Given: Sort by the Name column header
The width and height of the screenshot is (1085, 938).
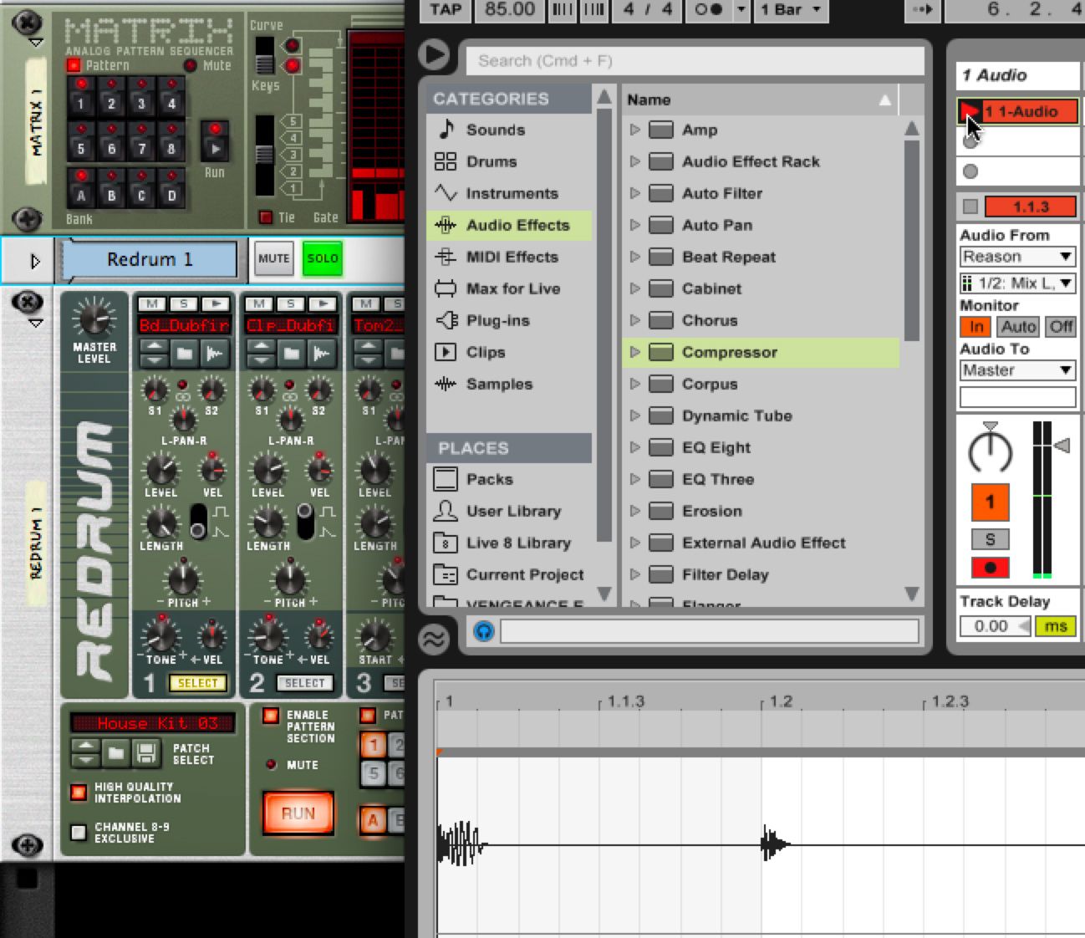Looking at the screenshot, I should pos(760,99).
